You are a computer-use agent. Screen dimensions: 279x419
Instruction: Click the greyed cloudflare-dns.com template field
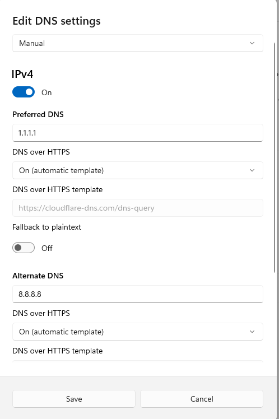(x=138, y=208)
